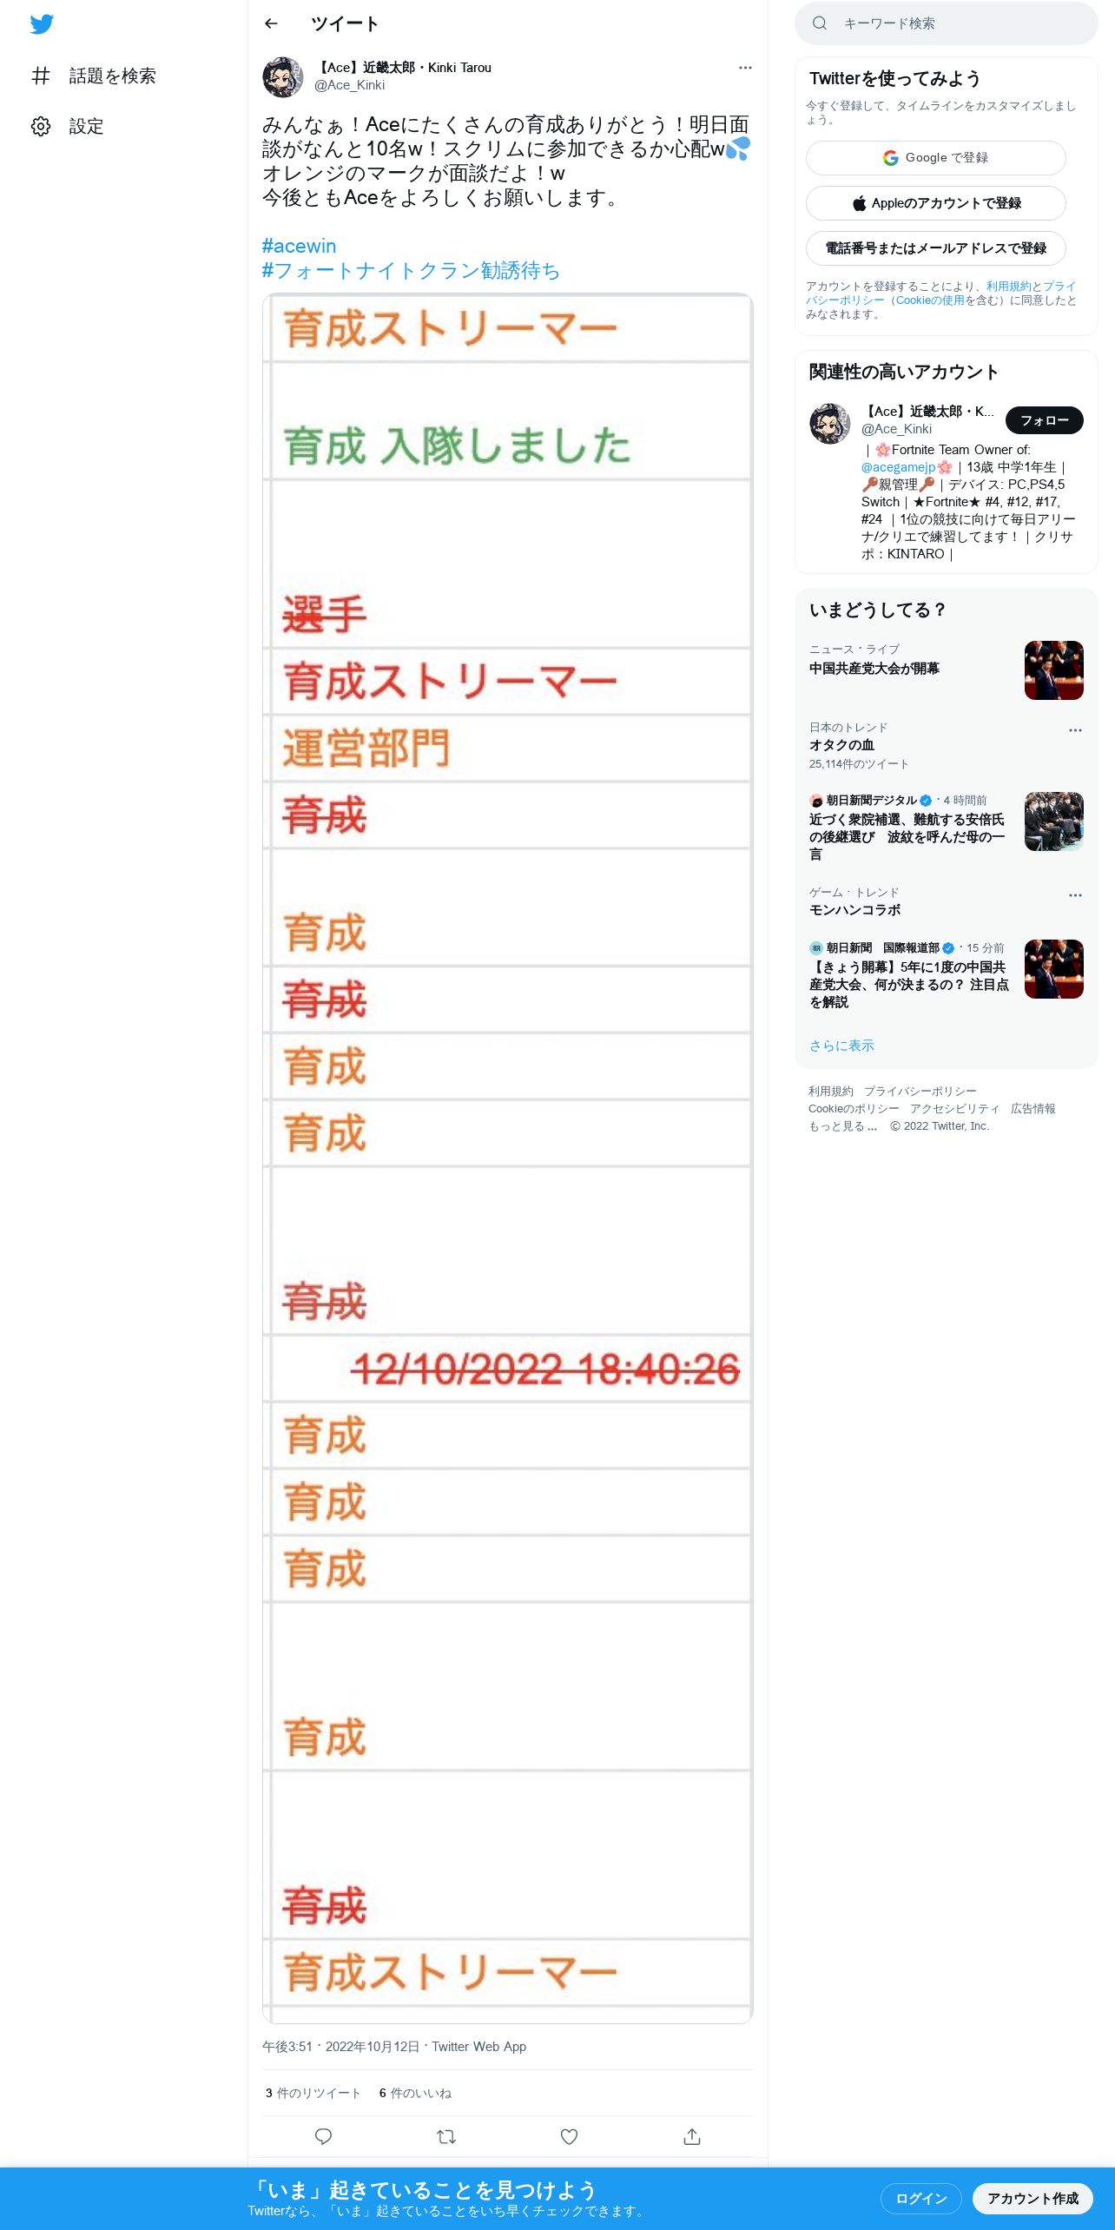Screen dimensions: 1115x2230
Task: Share the tweet via the share icon
Action: click(692, 2136)
